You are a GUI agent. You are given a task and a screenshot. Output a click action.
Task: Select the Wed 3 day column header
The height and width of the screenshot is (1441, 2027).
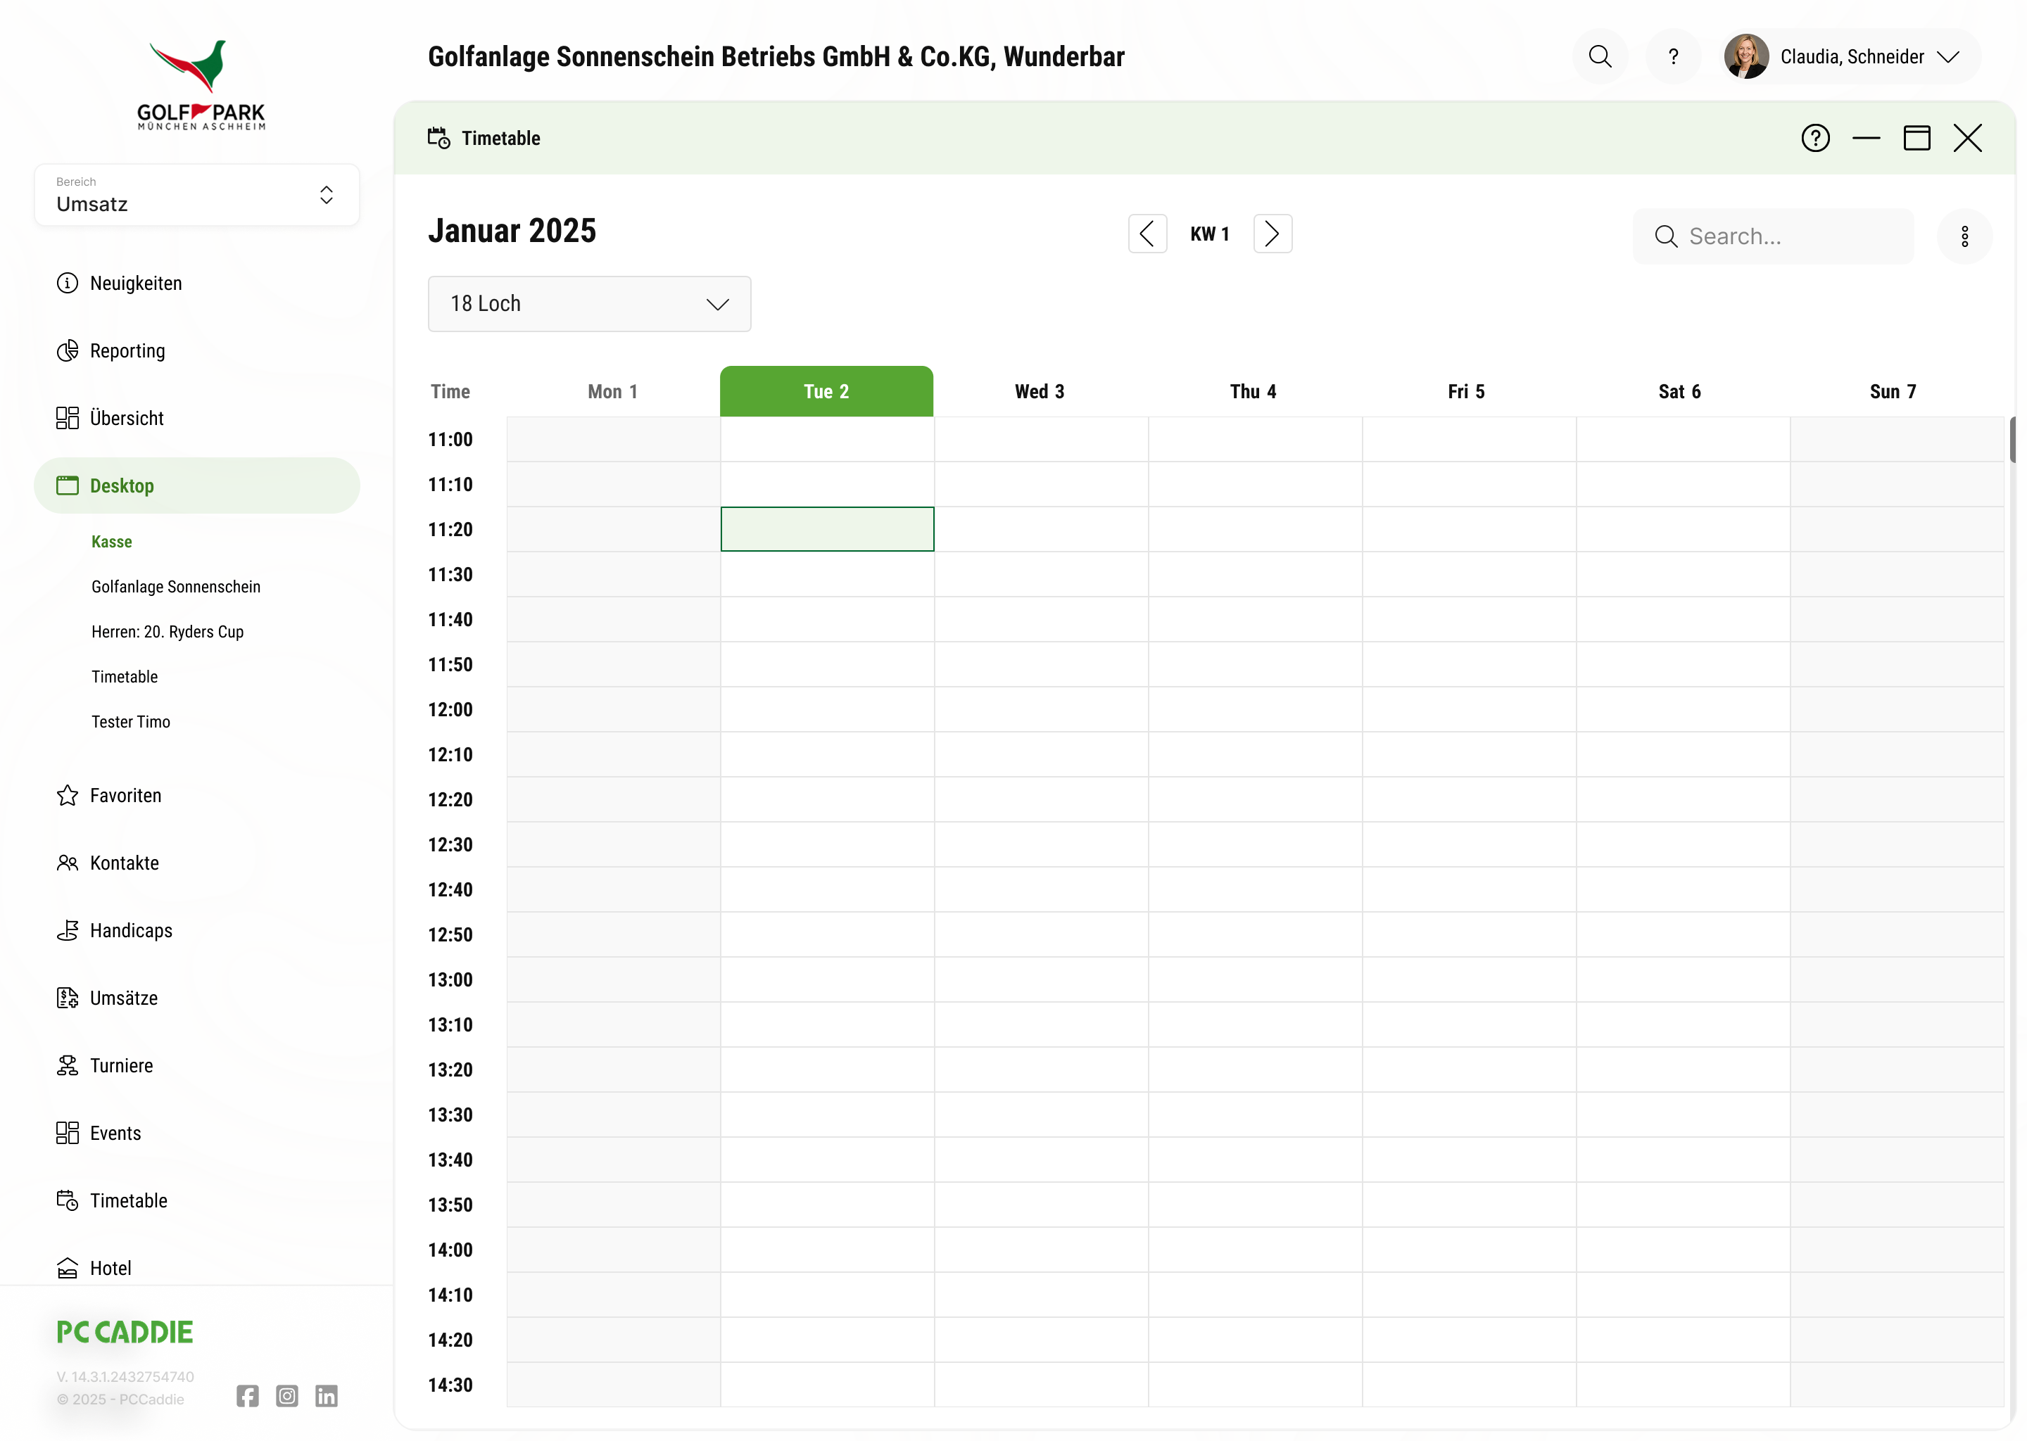coord(1040,391)
